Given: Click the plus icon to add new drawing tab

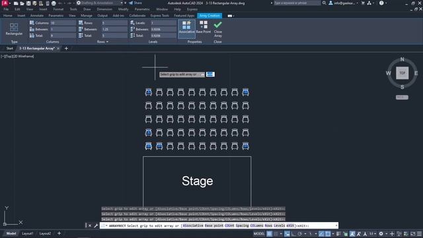Looking at the screenshot, I should tap(66, 48).
